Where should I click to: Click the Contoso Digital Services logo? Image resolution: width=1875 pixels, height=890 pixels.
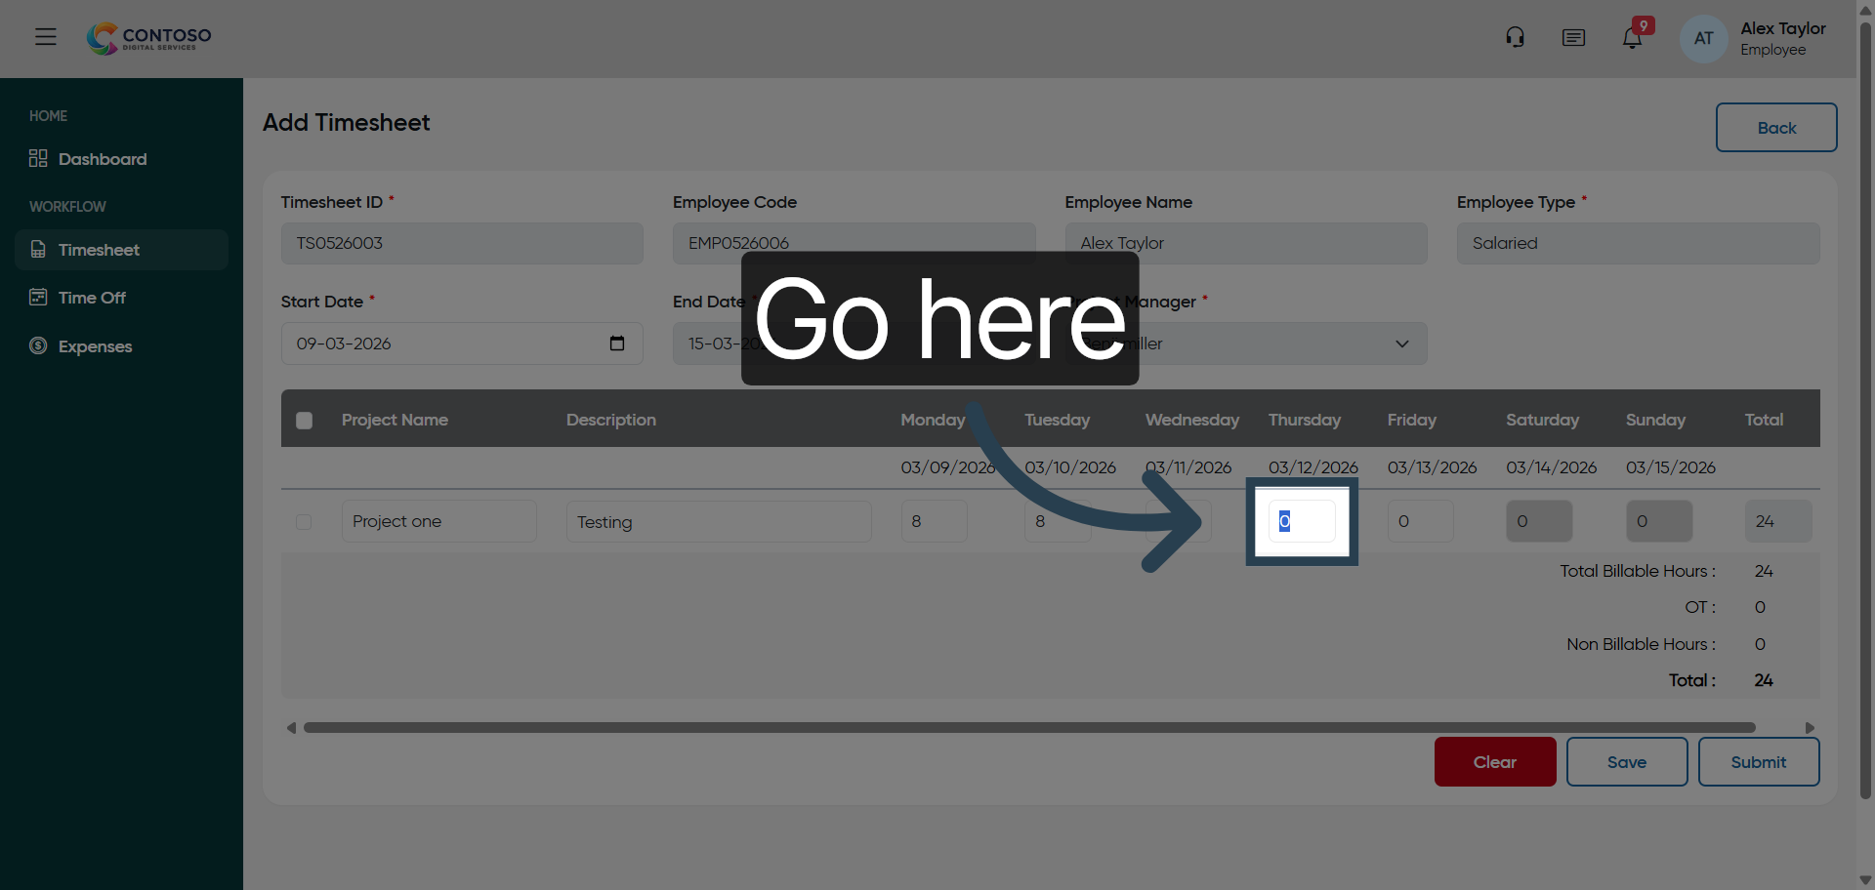pyautogui.click(x=148, y=38)
